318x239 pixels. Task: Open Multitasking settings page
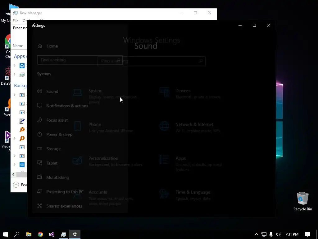click(x=53, y=177)
